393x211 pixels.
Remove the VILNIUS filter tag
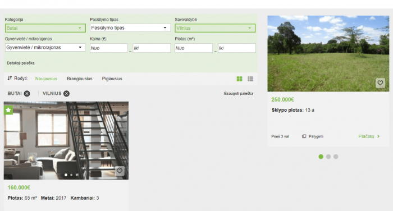pos(66,94)
